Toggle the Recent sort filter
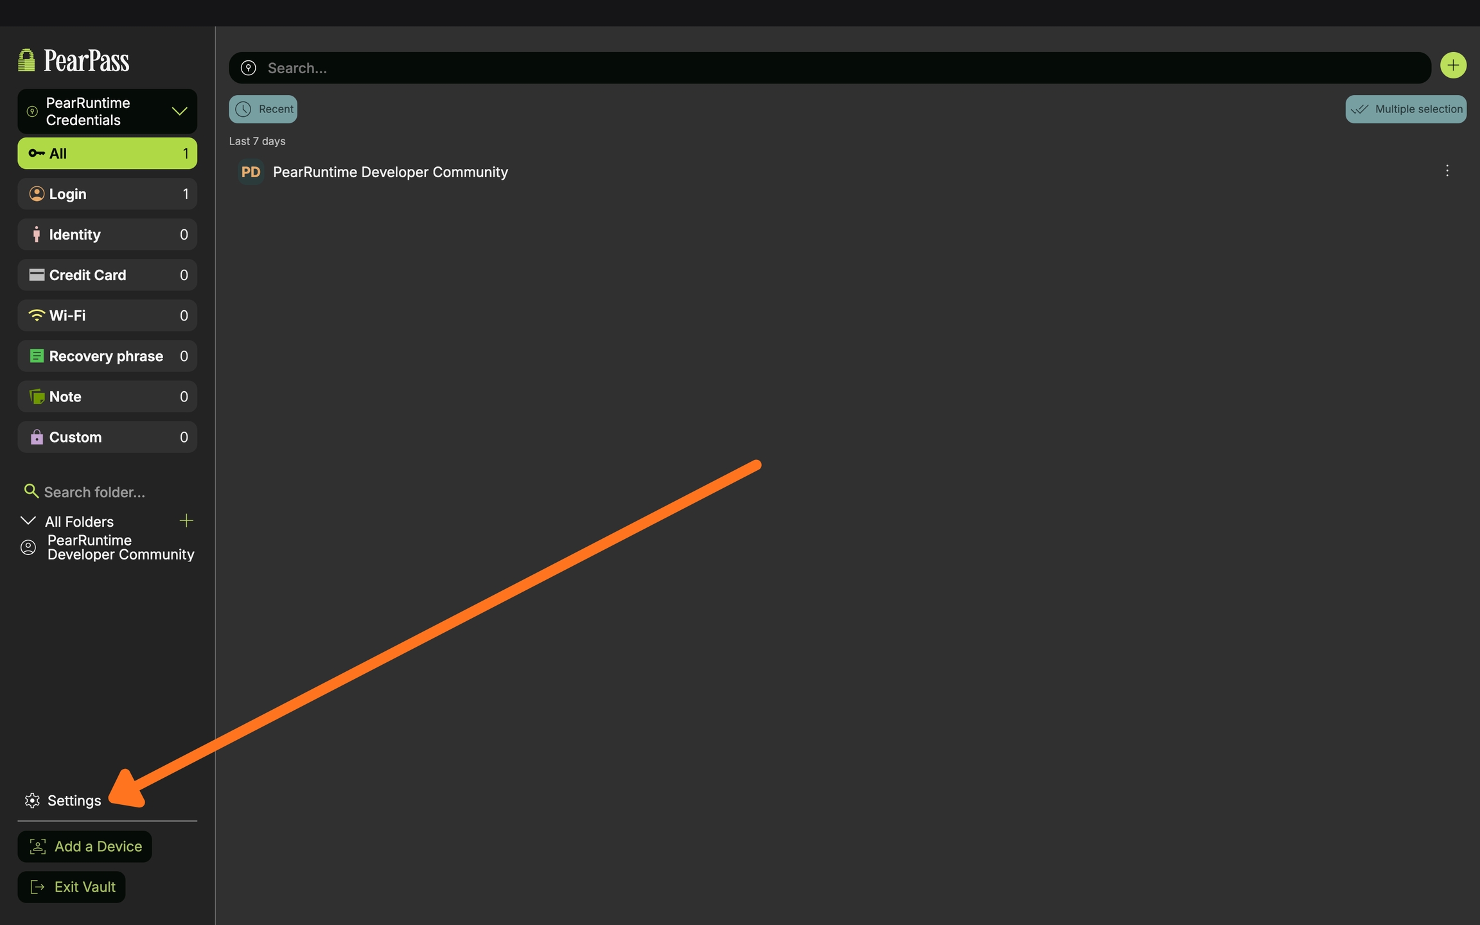1480x925 pixels. (263, 109)
